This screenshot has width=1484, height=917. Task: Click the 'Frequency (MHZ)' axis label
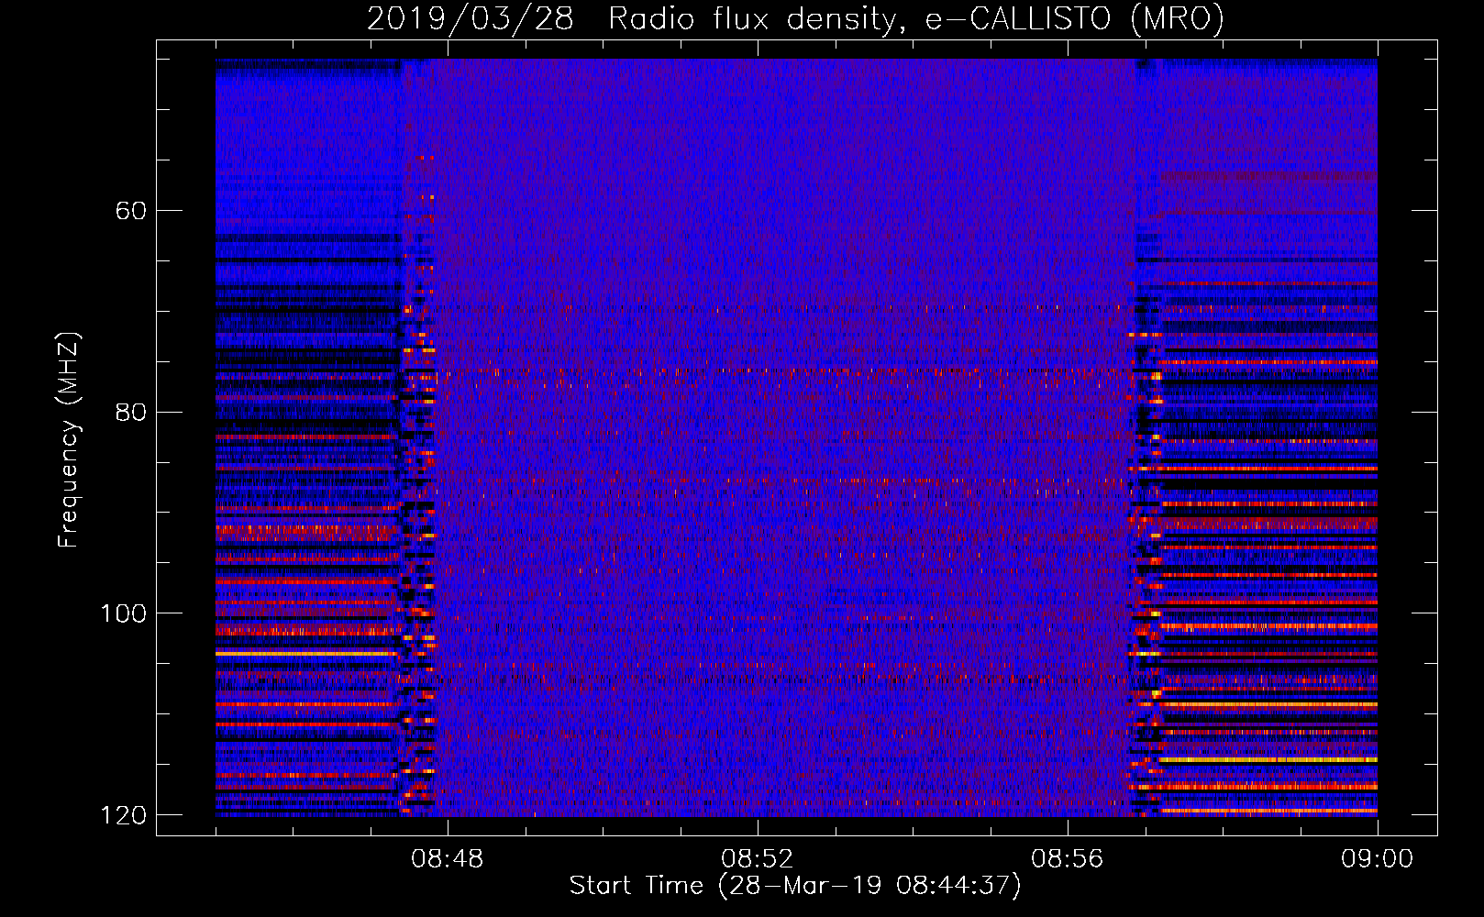[x=68, y=440]
